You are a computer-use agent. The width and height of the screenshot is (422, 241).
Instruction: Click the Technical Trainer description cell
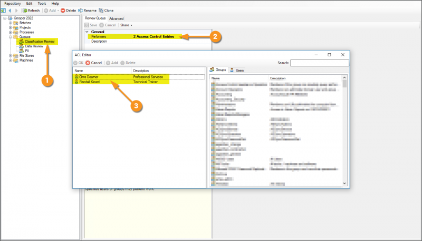[x=146, y=82]
